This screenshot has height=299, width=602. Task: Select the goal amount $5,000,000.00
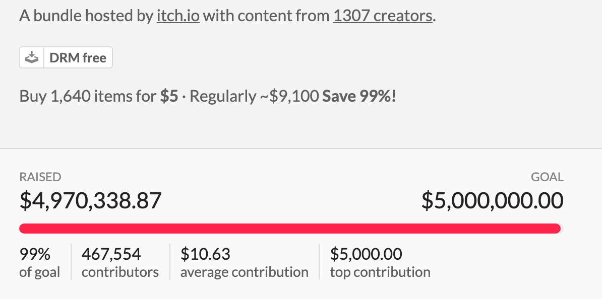click(x=492, y=201)
